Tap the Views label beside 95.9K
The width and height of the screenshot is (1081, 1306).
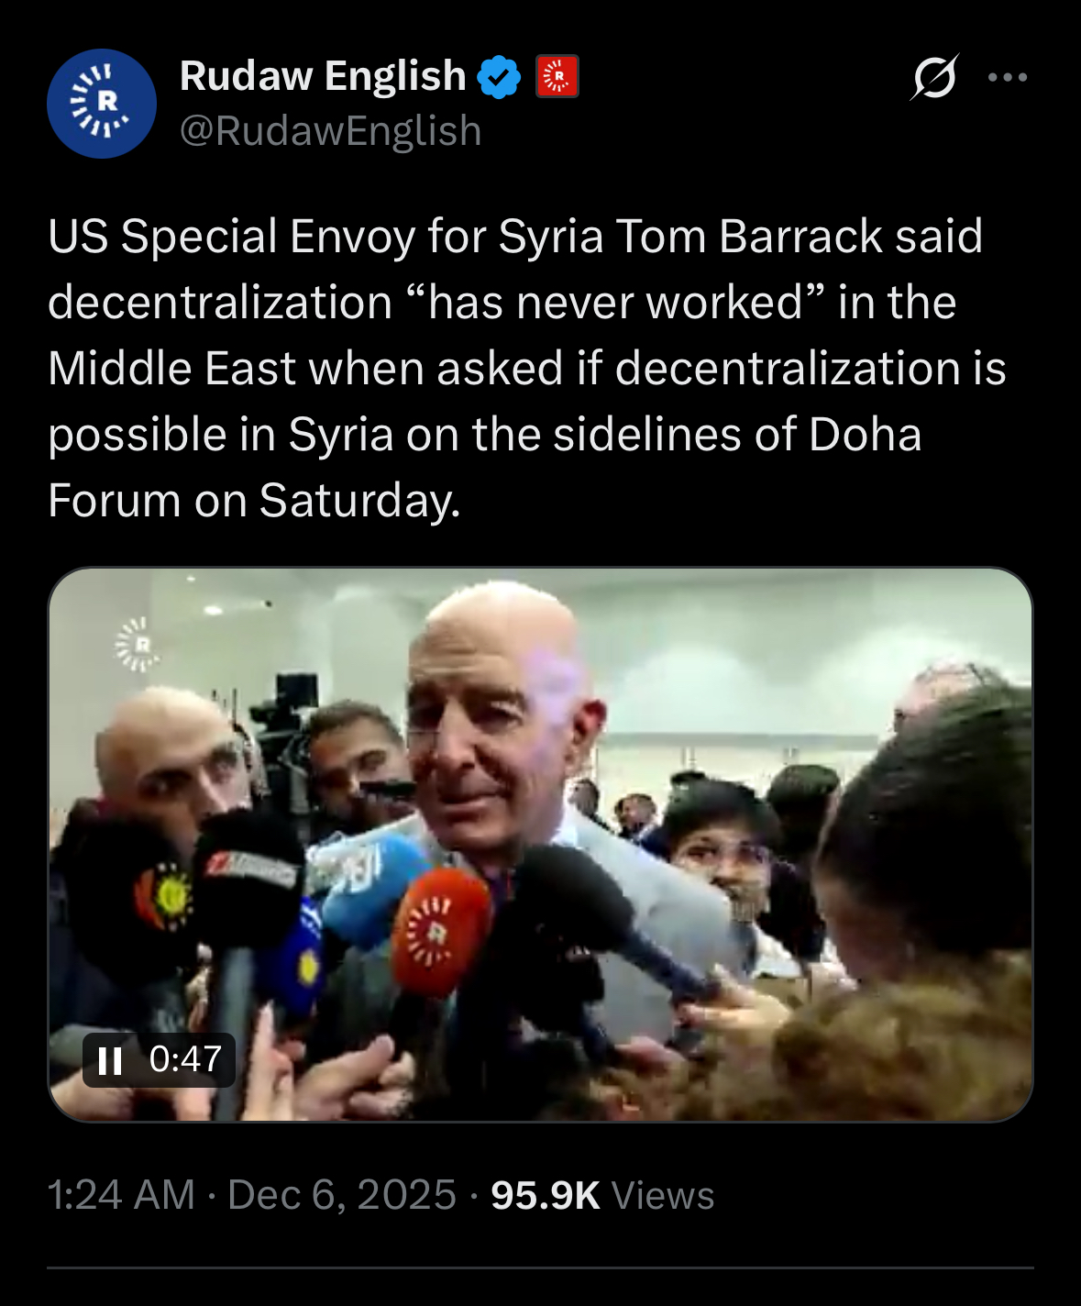[662, 1195]
